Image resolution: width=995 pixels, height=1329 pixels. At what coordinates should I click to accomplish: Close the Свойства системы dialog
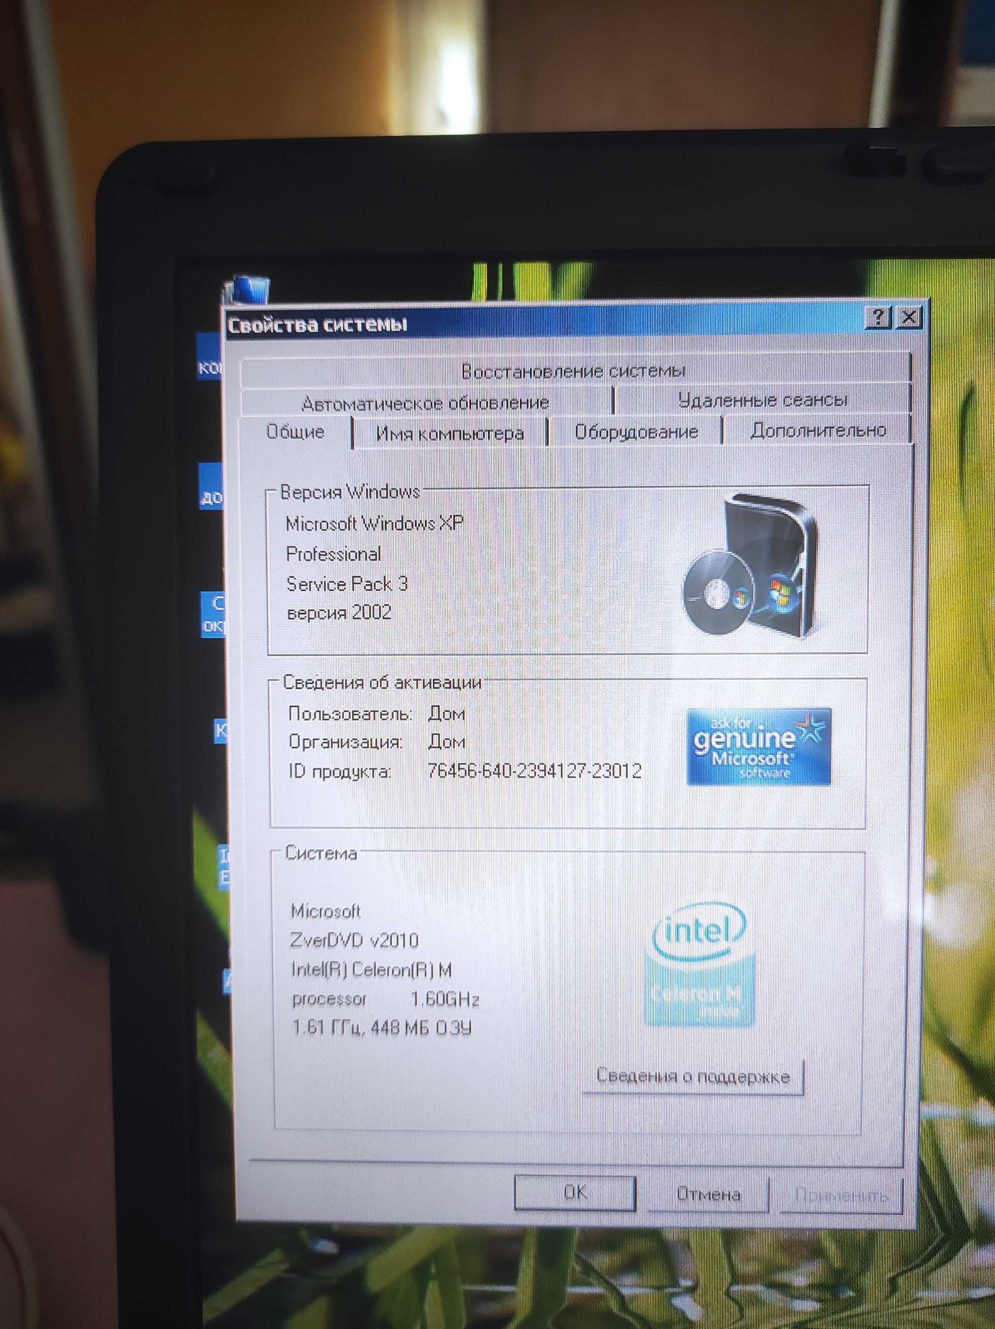pyautogui.click(x=909, y=317)
